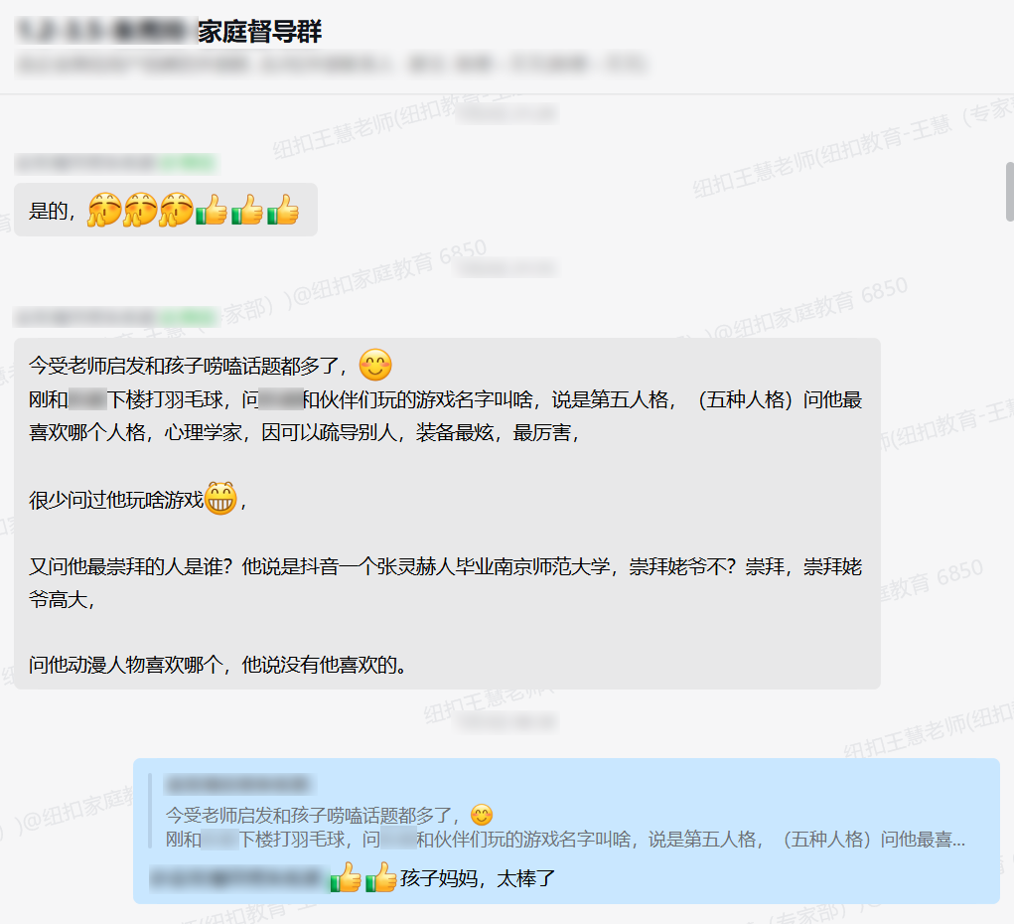
Task: Click the blurred sender name above the 是的 message
Action: coord(116,164)
